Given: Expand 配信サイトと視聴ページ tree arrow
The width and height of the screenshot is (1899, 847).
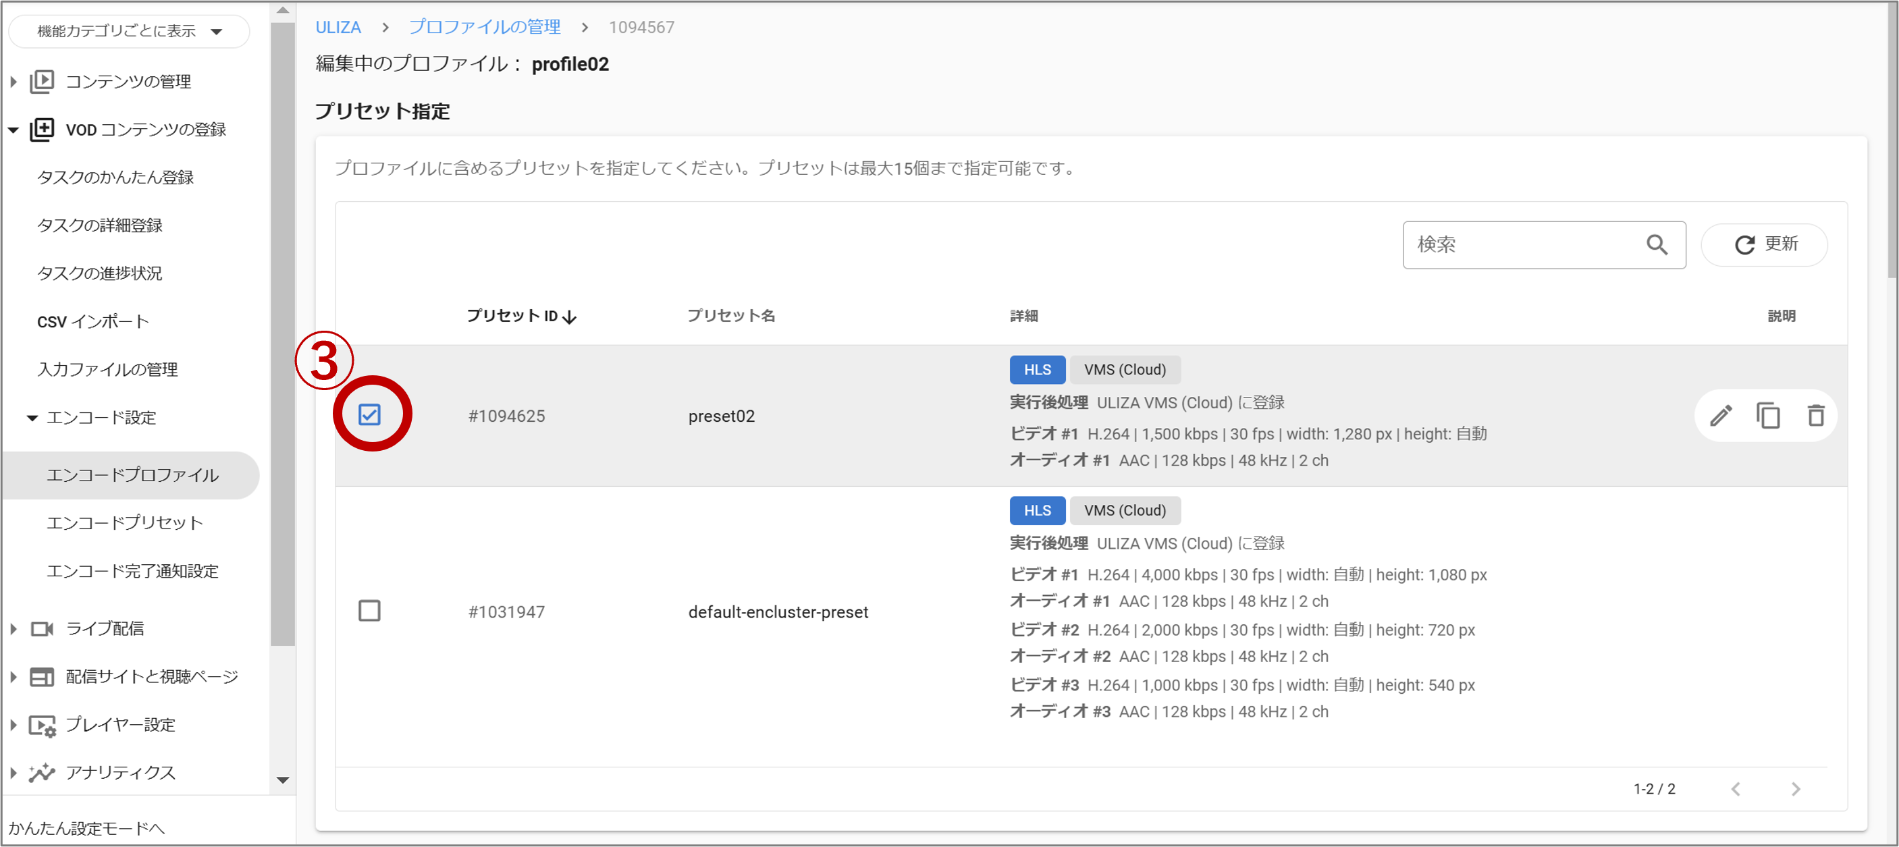Looking at the screenshot, I should [x=14, y=677].
